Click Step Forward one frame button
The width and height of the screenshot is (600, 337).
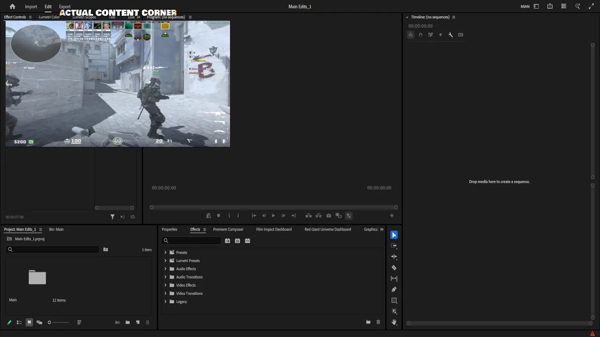(x=283, y=216)
